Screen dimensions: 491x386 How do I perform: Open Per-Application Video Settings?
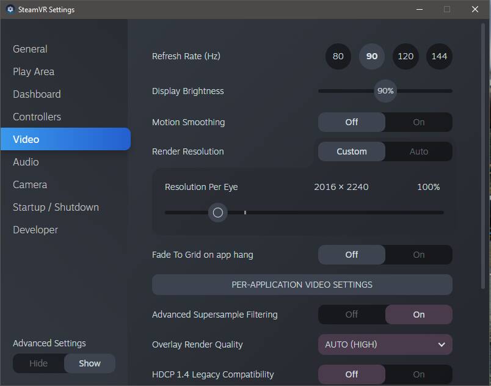tap(302, 285)
